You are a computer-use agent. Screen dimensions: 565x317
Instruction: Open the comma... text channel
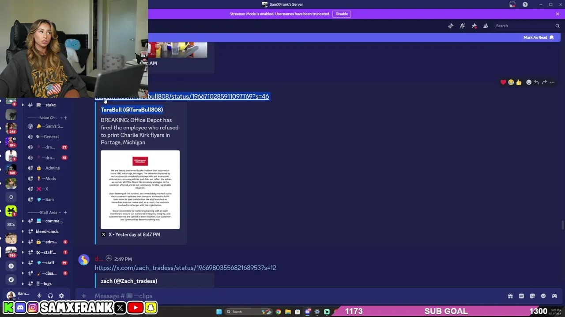coord(47,221)
